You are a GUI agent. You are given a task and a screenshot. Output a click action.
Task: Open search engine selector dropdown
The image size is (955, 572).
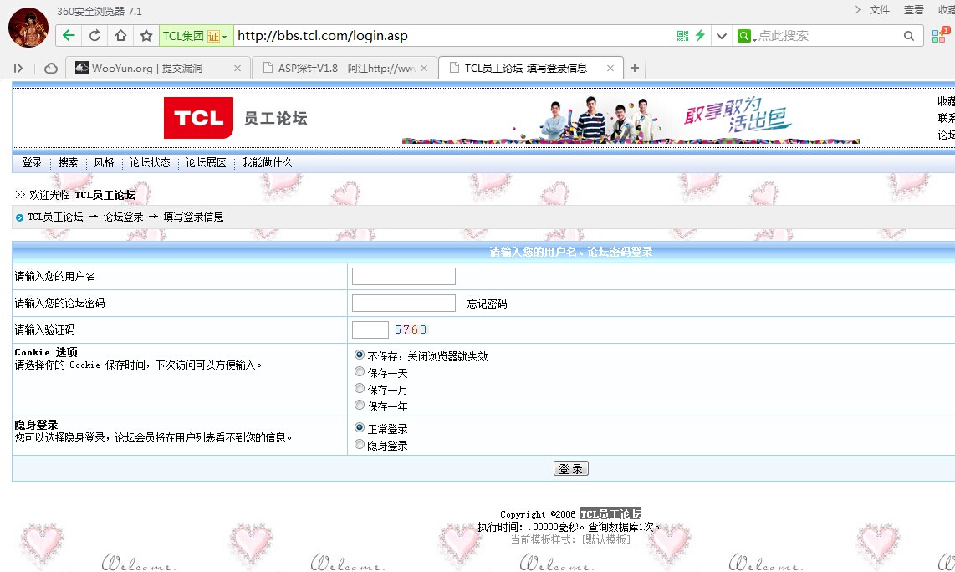point(747,36)
